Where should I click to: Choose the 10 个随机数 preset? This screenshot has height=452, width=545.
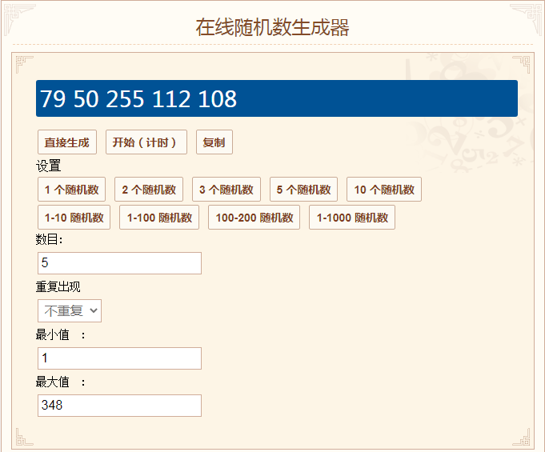point(383,190)
